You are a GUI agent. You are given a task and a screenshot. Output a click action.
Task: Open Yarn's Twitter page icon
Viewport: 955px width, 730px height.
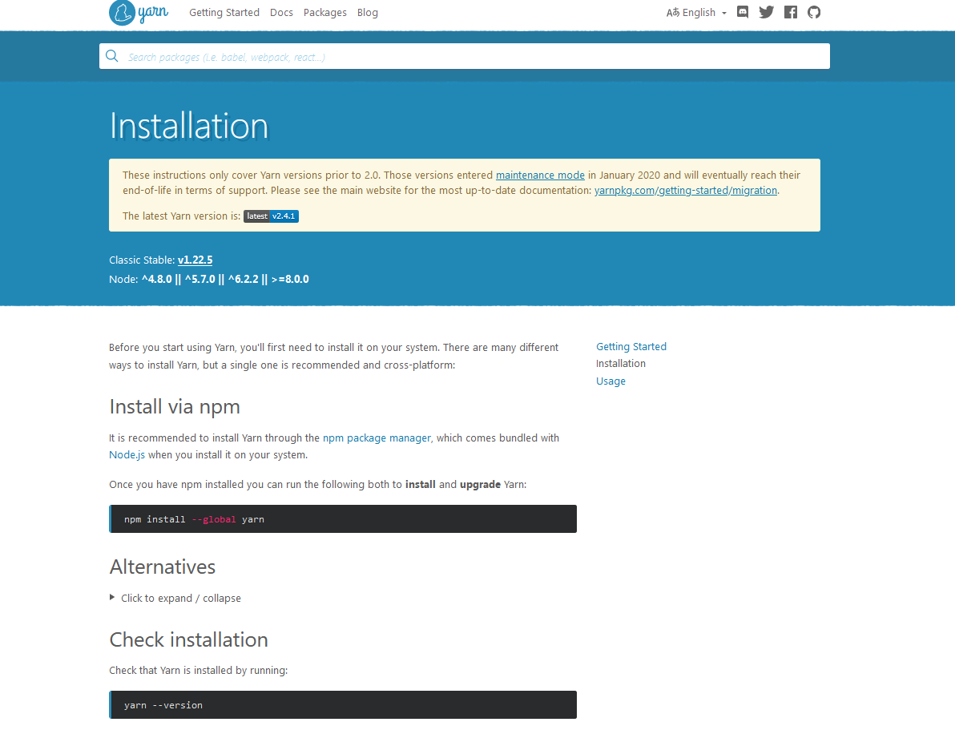766,12
